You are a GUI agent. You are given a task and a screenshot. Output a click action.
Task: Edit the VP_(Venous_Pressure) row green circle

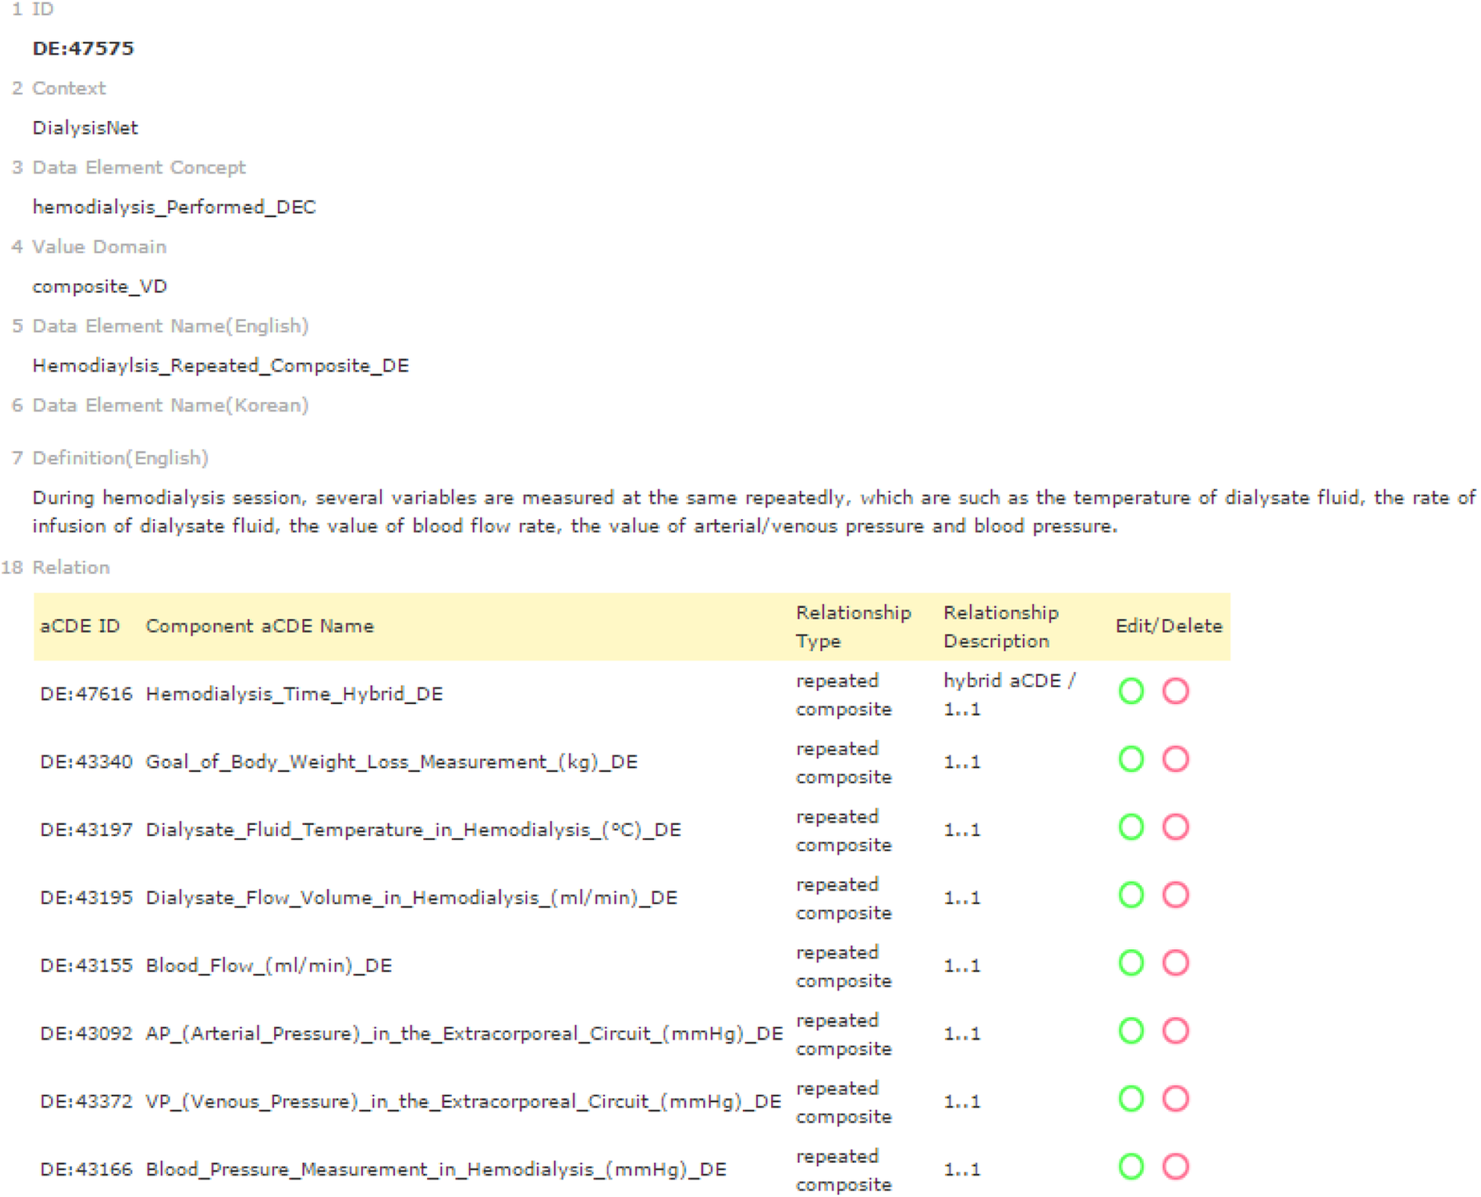[x=1131, y=1098]
